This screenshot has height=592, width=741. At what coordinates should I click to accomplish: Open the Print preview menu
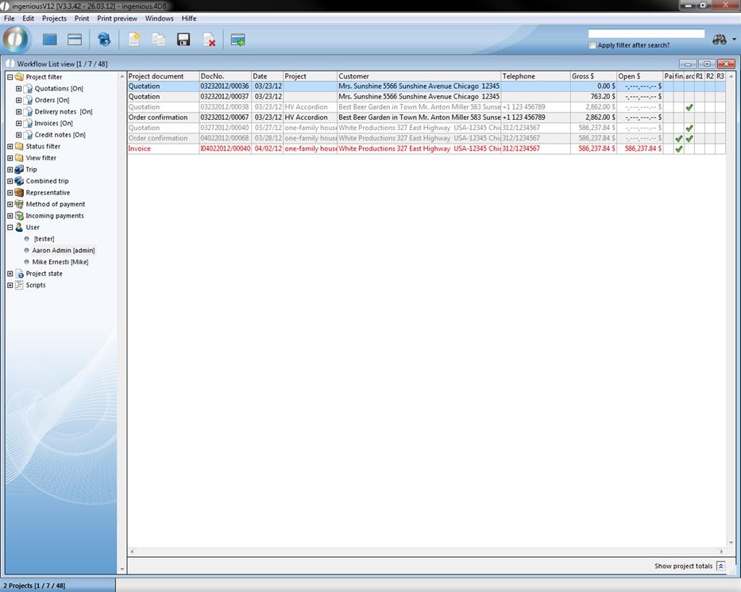coord(117,18)
